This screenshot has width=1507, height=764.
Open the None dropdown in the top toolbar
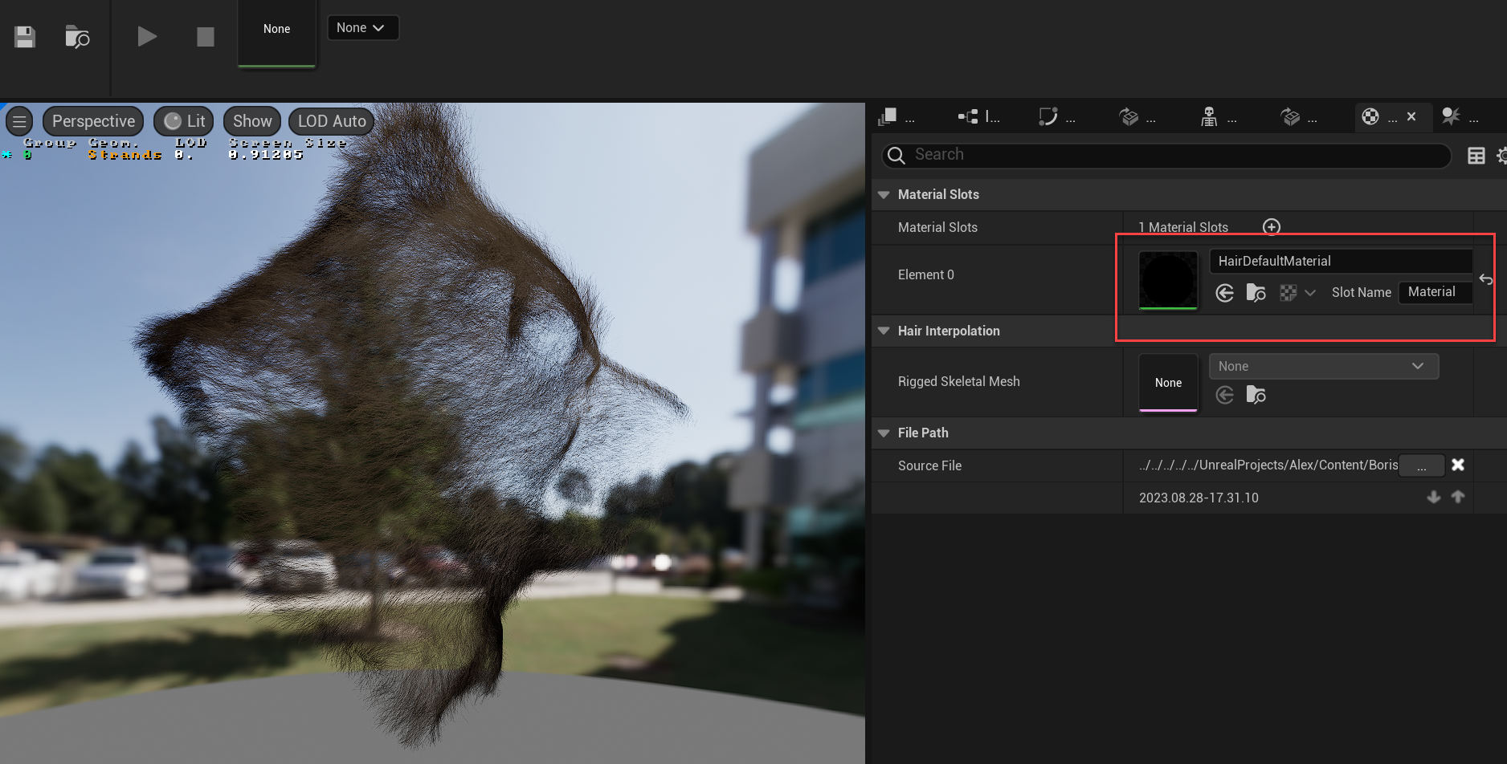363,27
